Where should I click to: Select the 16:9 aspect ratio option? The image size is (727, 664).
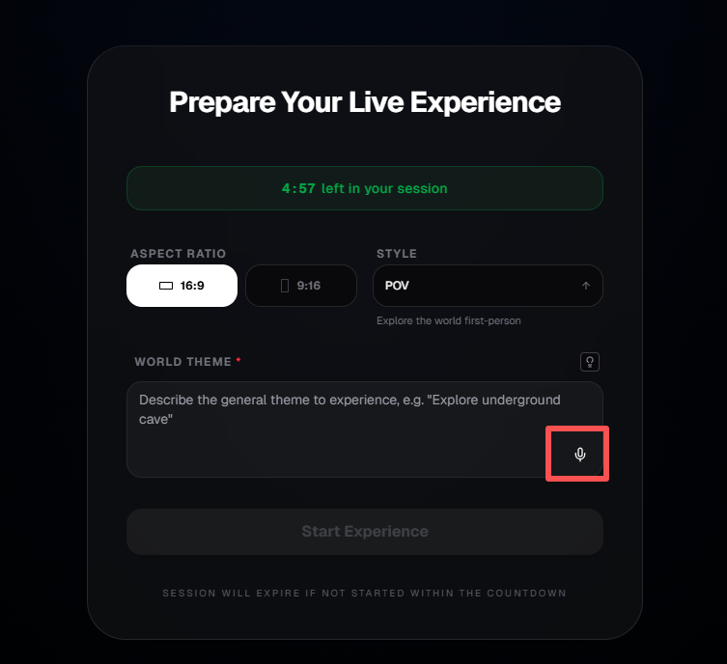(x=182, y=286)
